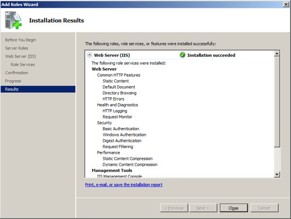Click the scrollbar up arrow
The height and width of the screenshot is (219, 291).
[x=277, y=54]
